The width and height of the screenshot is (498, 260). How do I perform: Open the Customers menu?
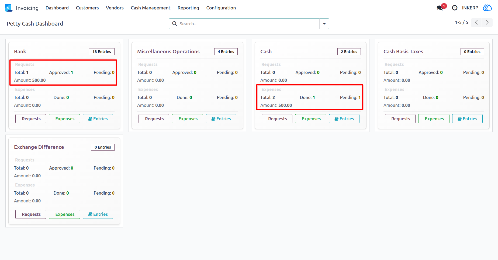click(x=87, y=8)
